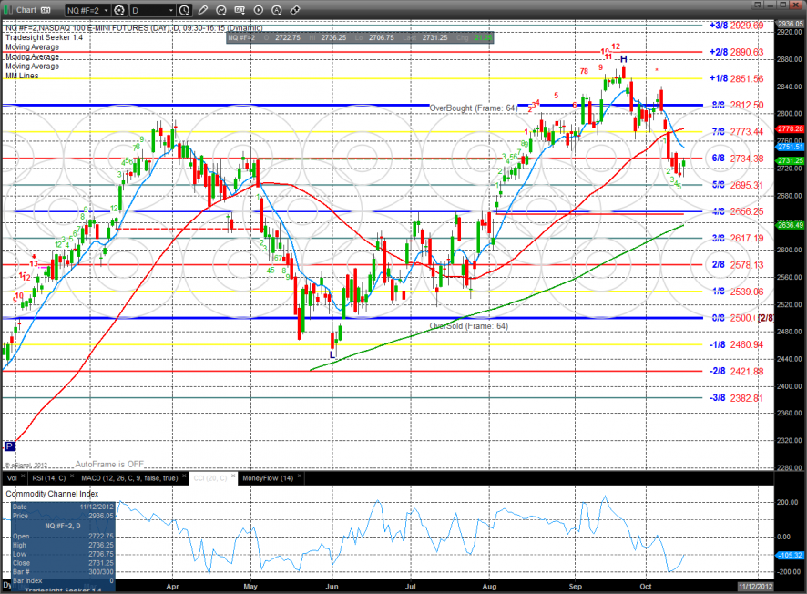Click the Jun label on time axis
807x594 pixels.
click(332, 587)
